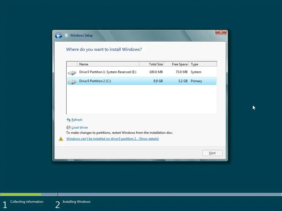Click the Collecting information step label
This screenshot has height=211, width=282.
(x=27, y=201)
